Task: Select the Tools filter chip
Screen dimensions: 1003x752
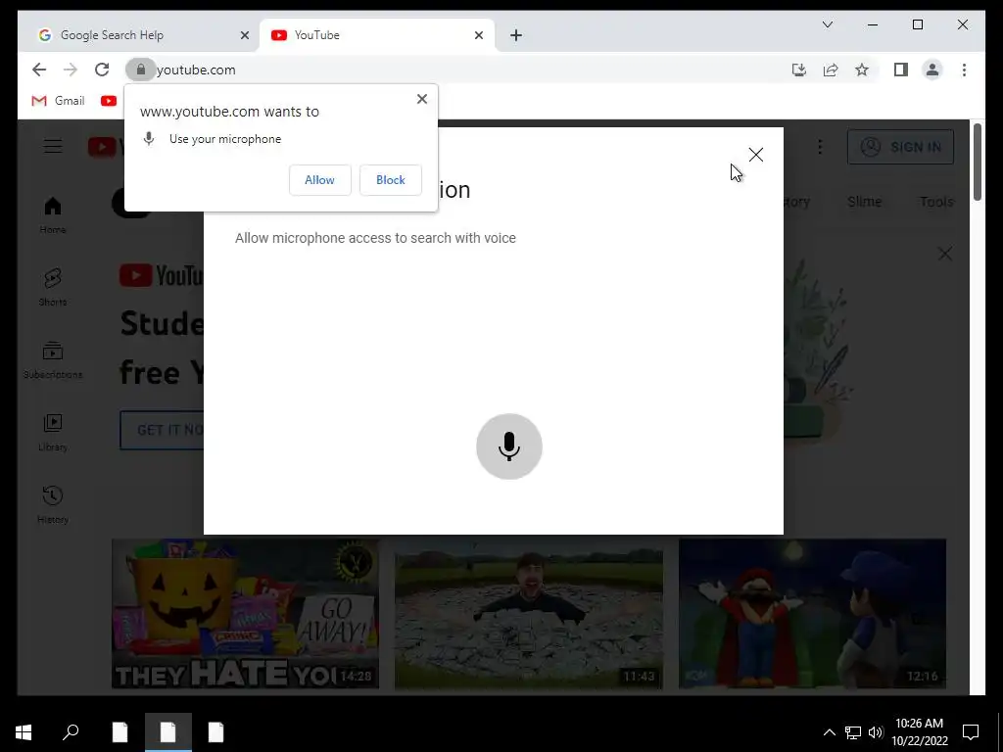Action: (935, 202)
